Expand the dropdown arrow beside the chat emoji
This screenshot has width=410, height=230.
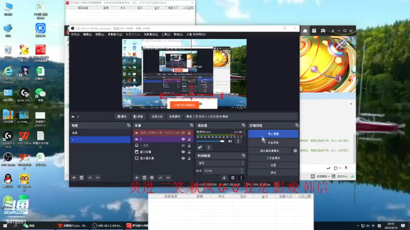(340, 168)
